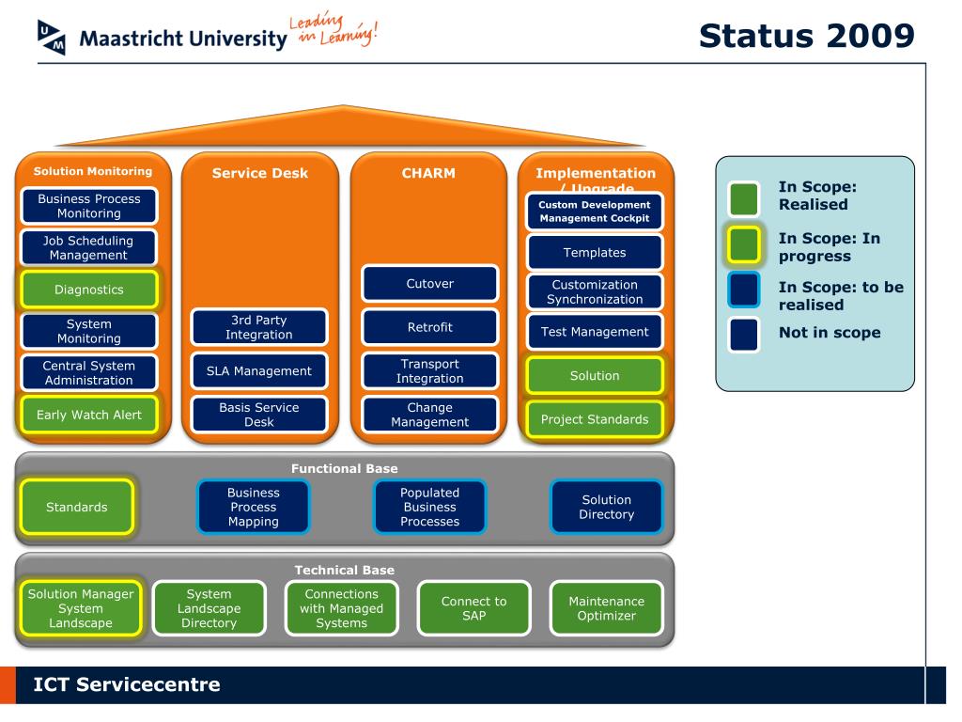Click the Maintenance Optimizer box
Screen dimensions: 962x722
pos(606,608)
